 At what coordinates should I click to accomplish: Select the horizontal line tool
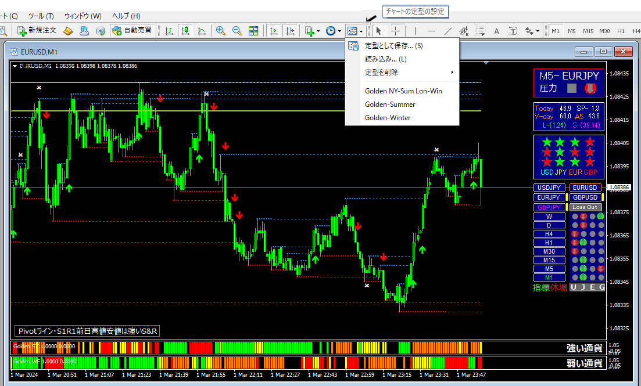pyautogui.click(x=432, y=31)
